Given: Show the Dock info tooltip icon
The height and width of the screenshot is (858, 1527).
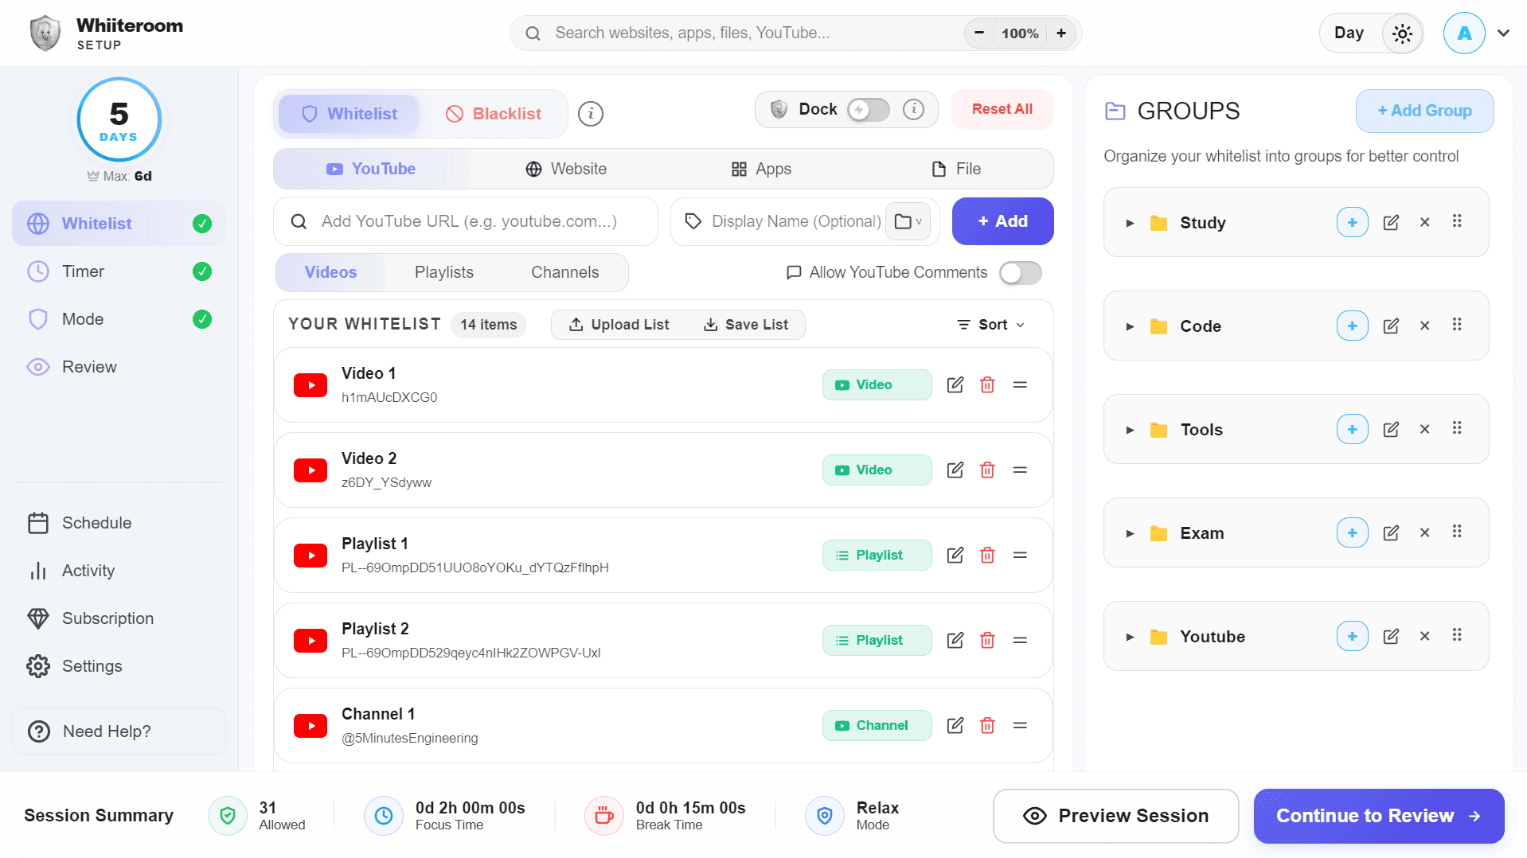Looking at the screenshot, I should click(x=913, y=109).
